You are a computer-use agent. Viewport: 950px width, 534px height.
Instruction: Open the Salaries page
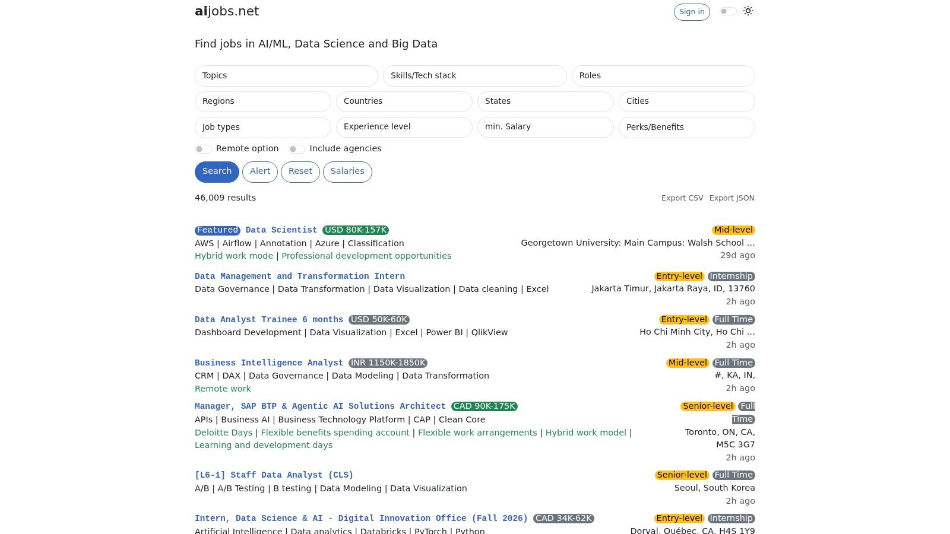click(x=347, y=171)
